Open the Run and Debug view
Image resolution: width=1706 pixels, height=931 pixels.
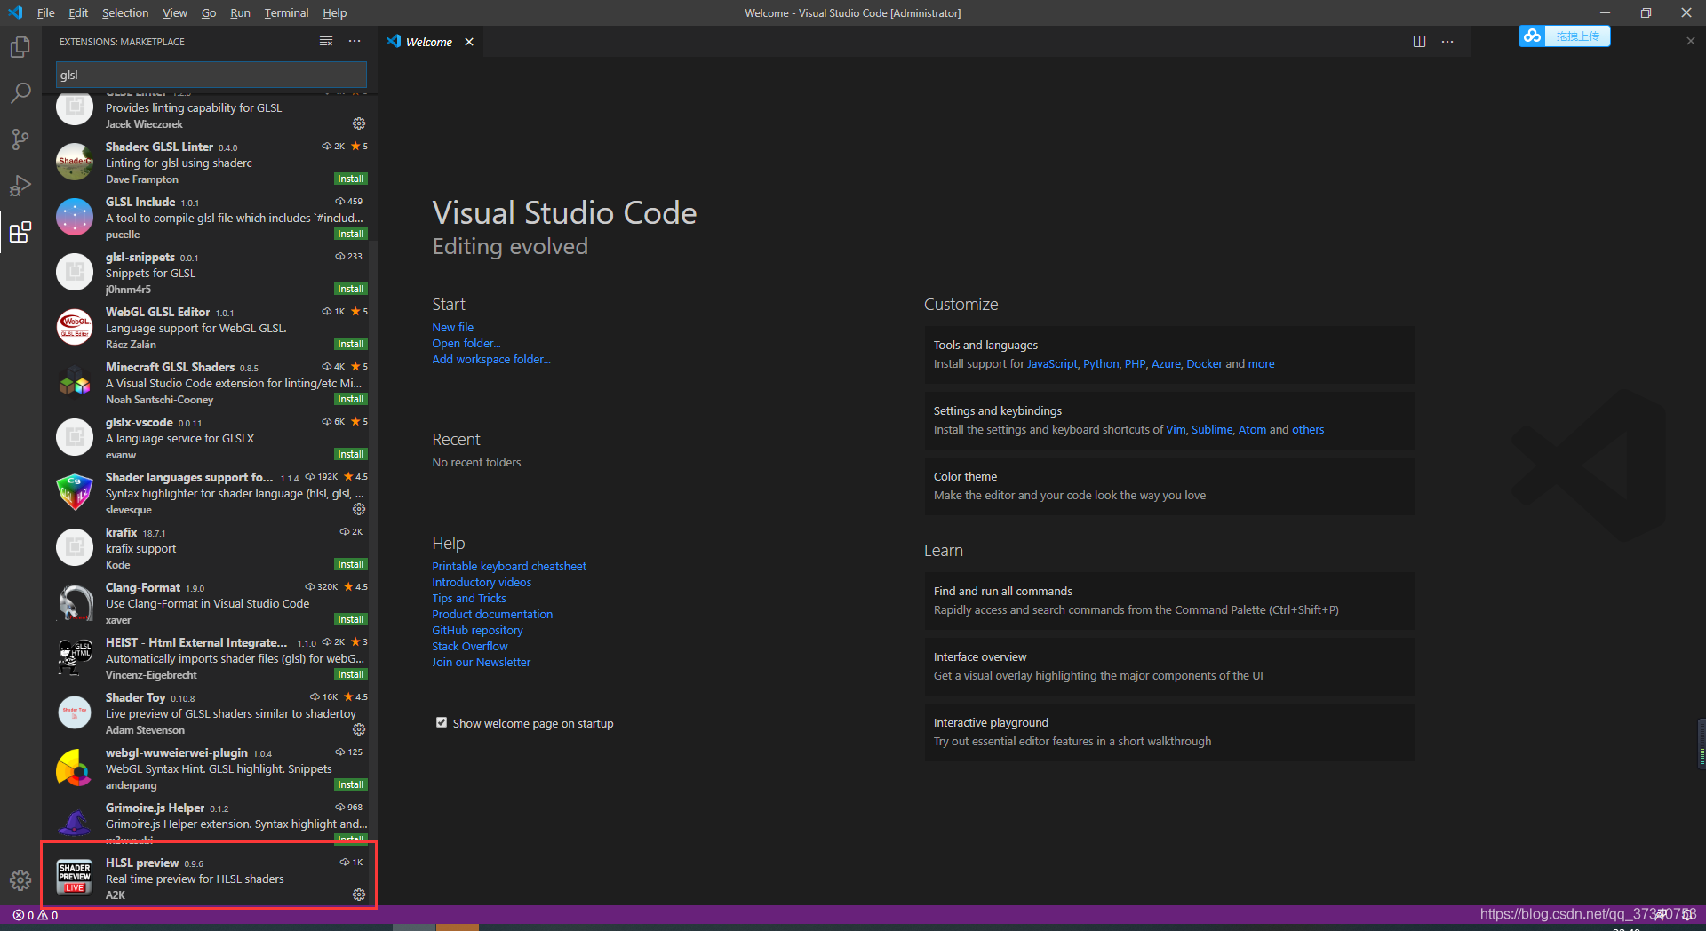[20, 186]
